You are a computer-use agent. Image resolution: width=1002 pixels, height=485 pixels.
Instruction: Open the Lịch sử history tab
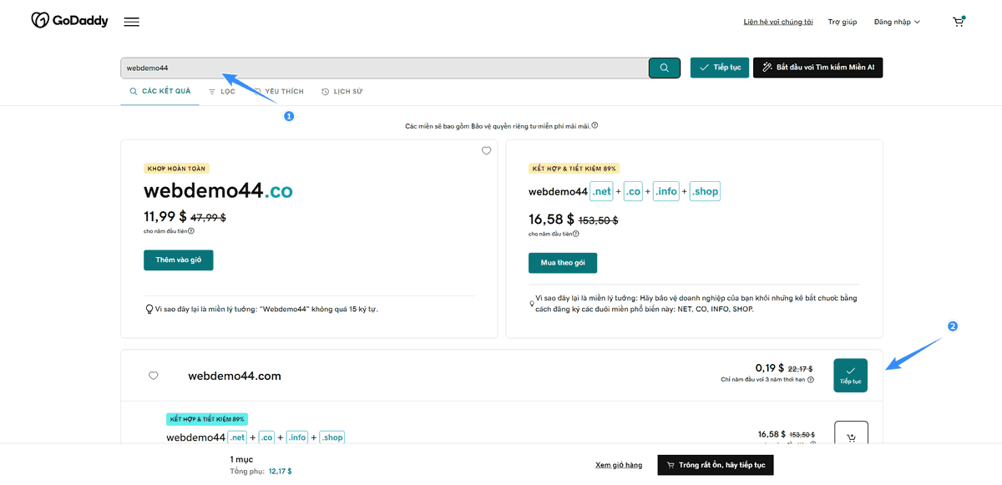point(342,92)
